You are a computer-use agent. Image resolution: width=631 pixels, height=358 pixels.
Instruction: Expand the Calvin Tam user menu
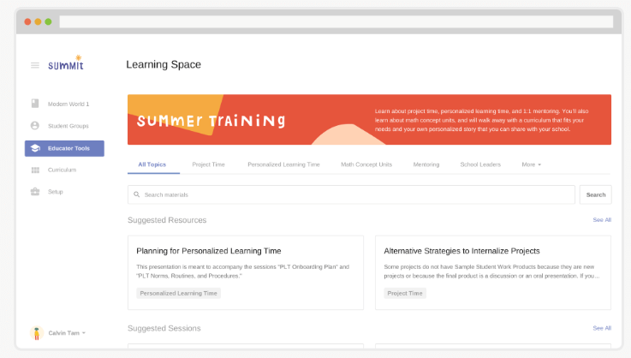[67, 333]
